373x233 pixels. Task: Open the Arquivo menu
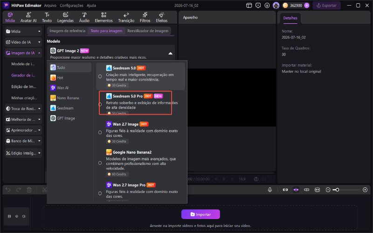point(50,6)
